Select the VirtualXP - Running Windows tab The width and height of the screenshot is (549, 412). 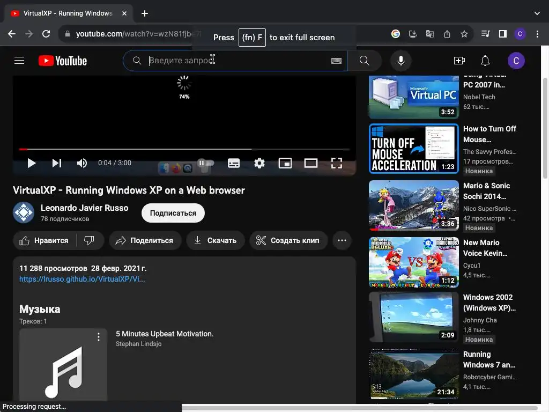tap(68, 13)
